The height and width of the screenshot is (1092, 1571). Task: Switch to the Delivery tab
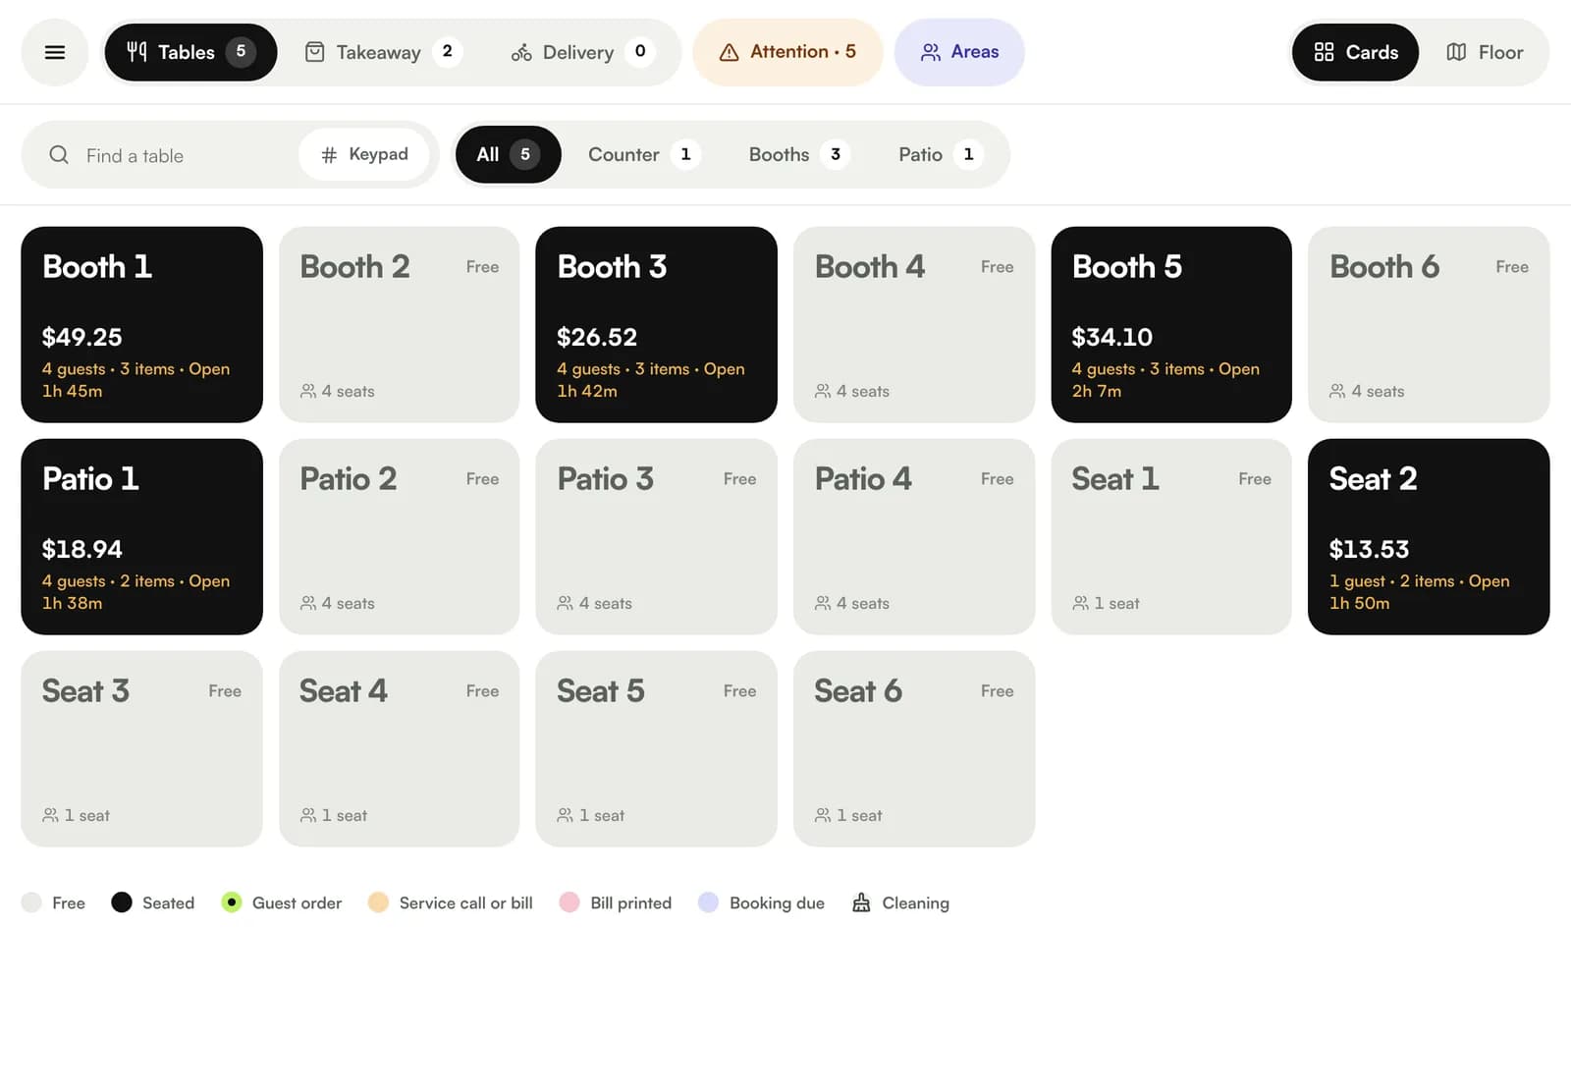(583, 52)
